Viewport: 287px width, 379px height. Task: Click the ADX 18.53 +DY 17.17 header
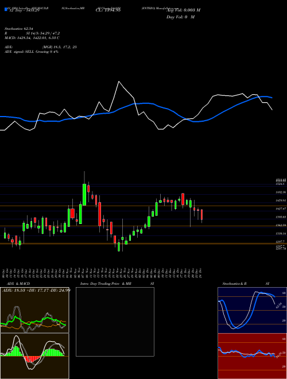coord(36,290)
